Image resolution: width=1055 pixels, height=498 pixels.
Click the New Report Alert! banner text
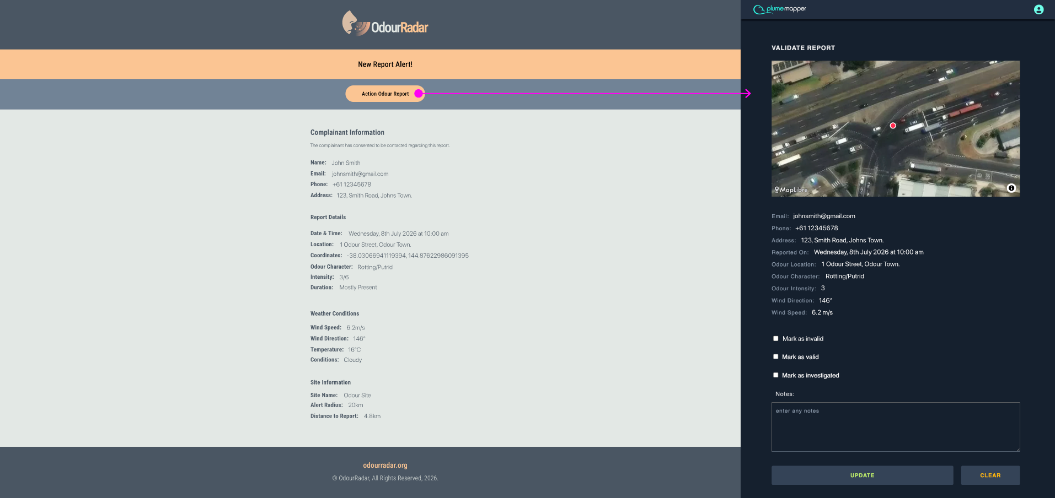385,64
